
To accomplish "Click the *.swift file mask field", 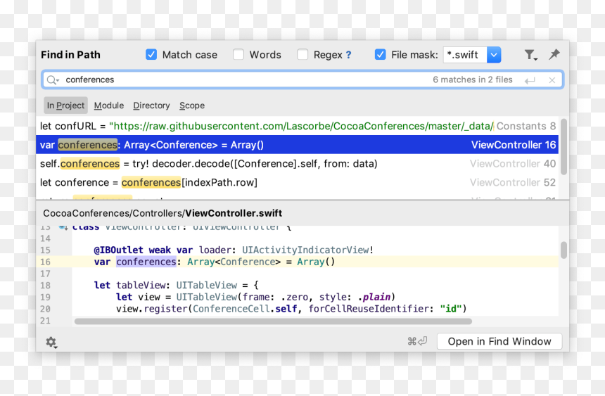I will coord(465,55).
